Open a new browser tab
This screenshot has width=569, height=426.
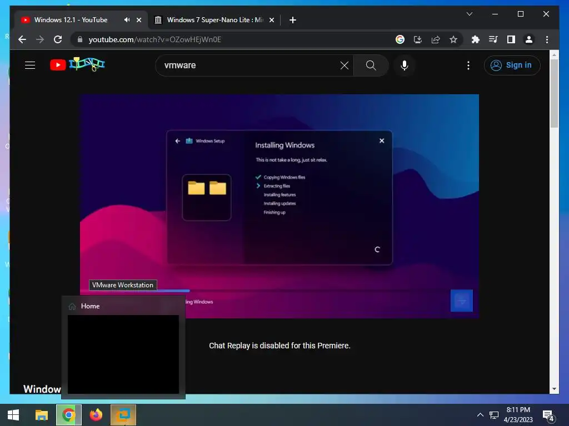(293, 20)
